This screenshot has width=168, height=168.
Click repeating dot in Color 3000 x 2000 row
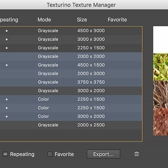(7, 116)
